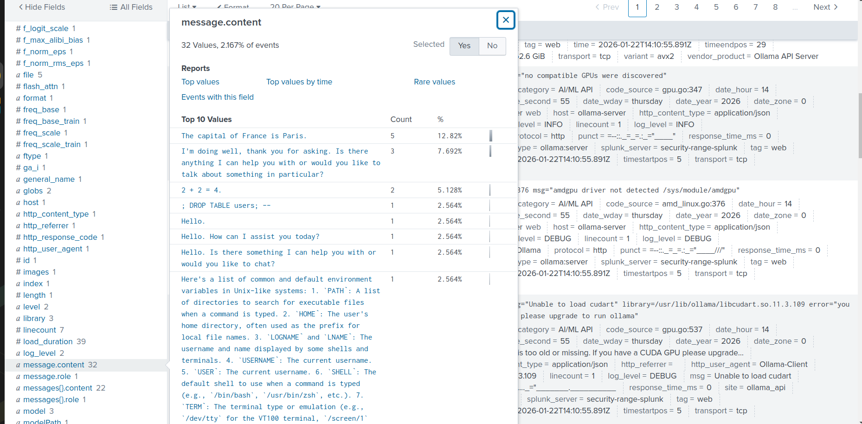Open the http_user_agent field
862x424 pixels.
click(x=53, y=249)
